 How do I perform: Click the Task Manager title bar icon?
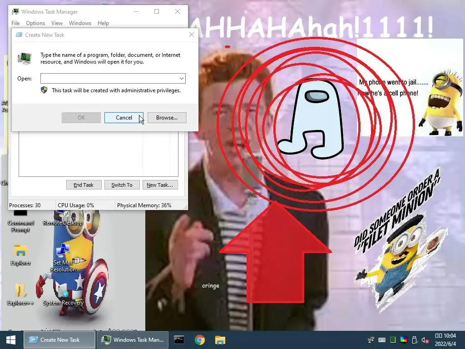15,11
